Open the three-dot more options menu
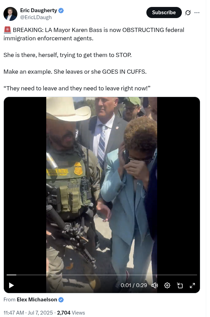The width and height of the screenshot is (210, 317). 197,13
